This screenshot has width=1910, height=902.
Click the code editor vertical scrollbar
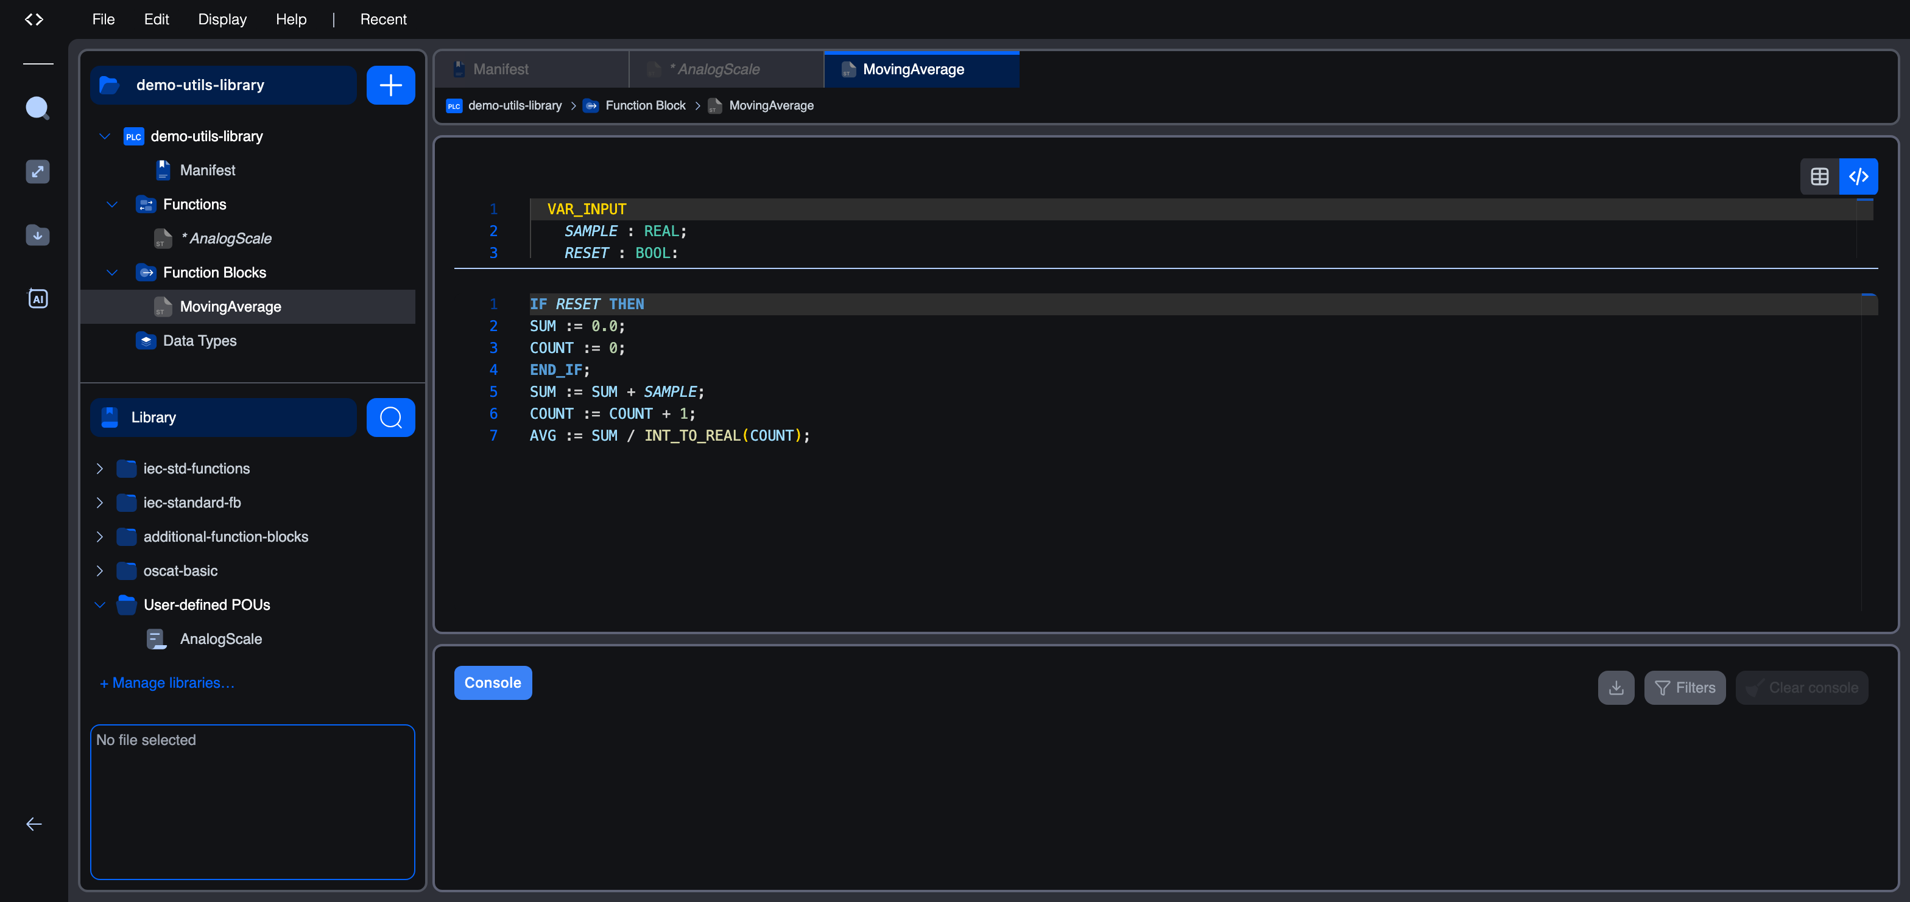[1869, 452]
